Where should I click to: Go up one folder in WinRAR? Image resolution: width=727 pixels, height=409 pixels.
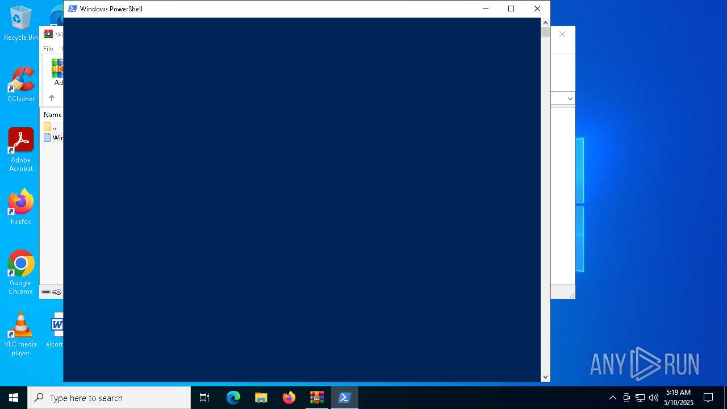[x=51, y=98]
